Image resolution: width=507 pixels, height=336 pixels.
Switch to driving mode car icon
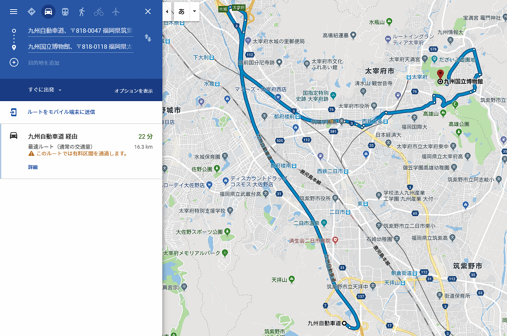tap(48, 12)
